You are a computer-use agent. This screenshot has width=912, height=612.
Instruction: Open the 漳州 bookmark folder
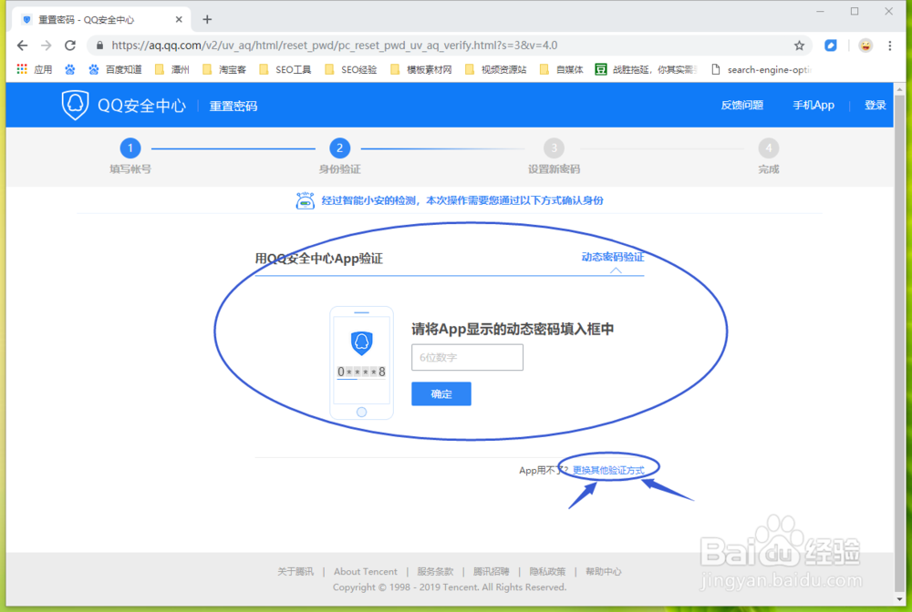coord(172,70)
